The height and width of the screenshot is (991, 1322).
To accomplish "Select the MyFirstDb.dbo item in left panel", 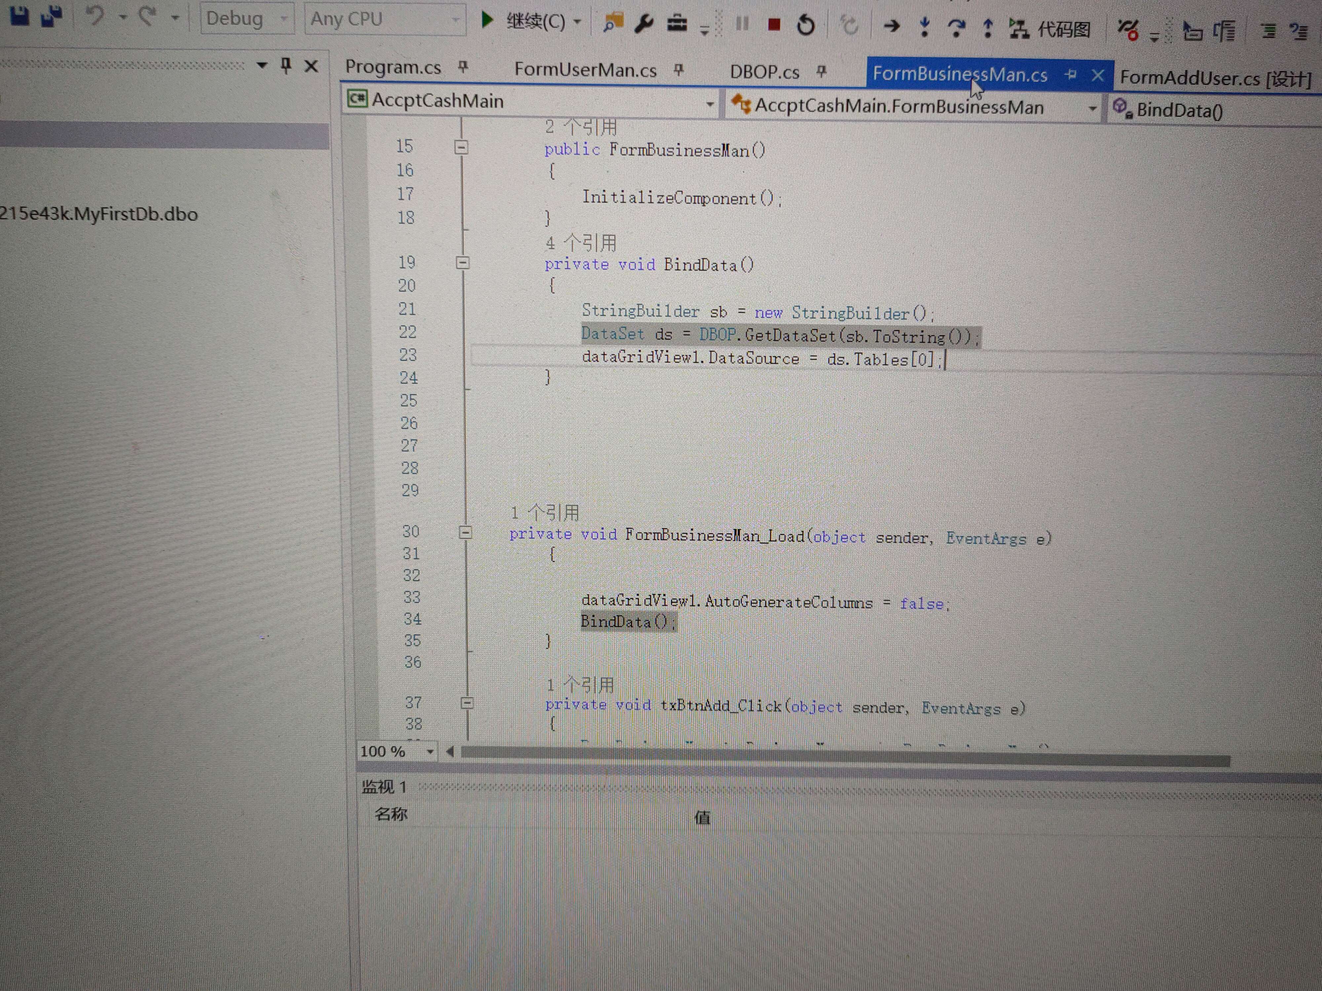I will pyautogui.click(x=98, y=214).
